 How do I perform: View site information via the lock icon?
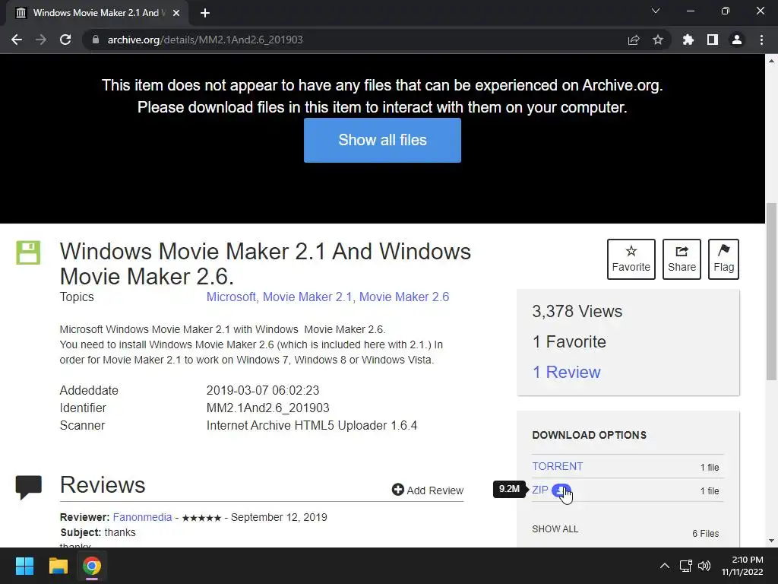[x=96, y=40]
